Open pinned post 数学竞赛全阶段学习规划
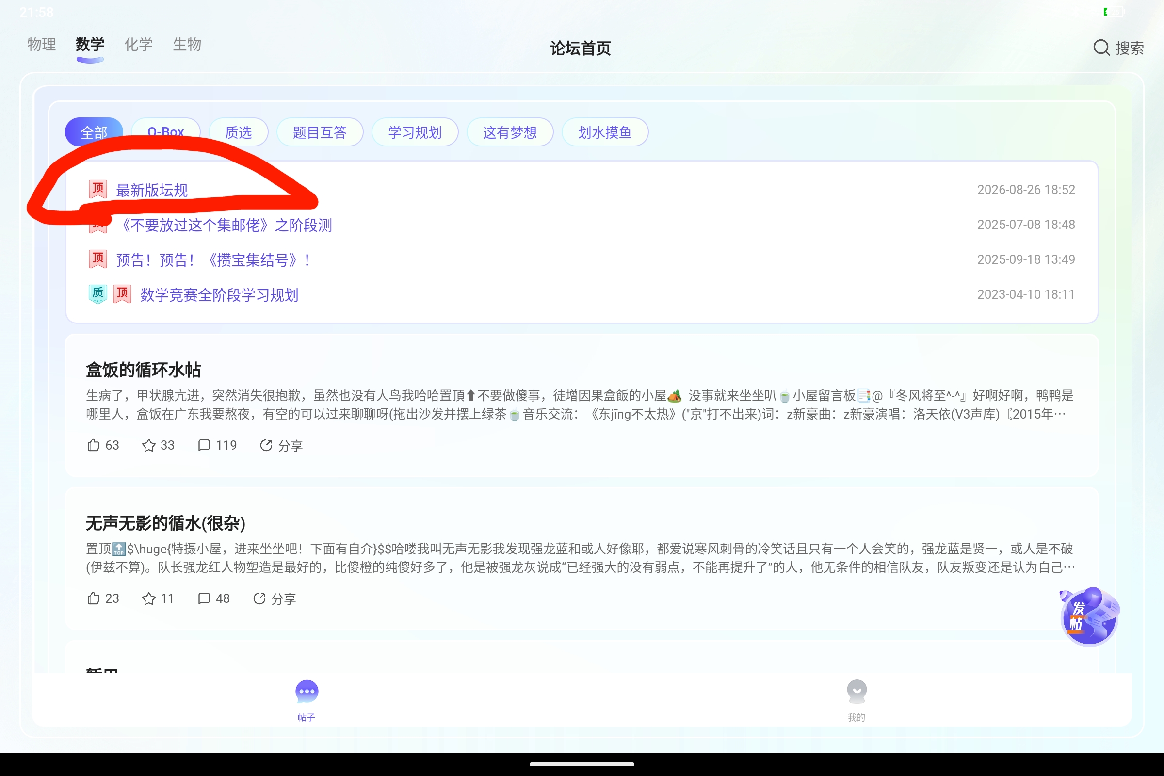Image resolution: width=1164 pixels, height=776 pixels. pyautogui.click(x=219, y=295)
